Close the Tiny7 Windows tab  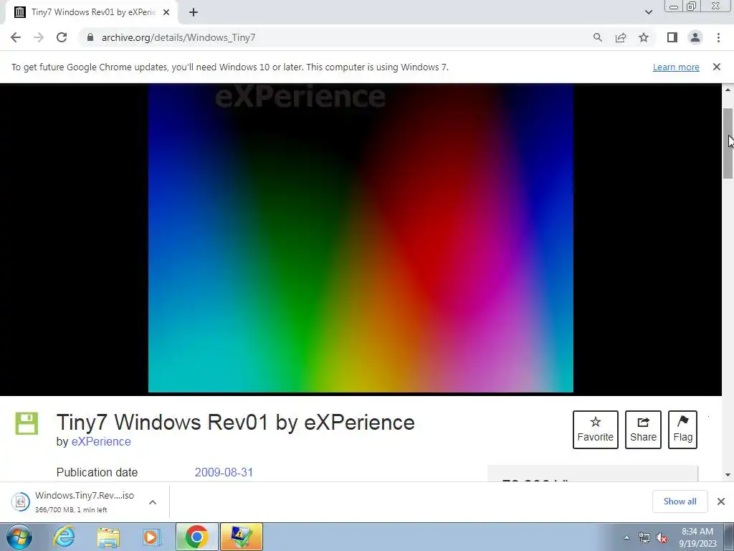(x=166, y=12)
